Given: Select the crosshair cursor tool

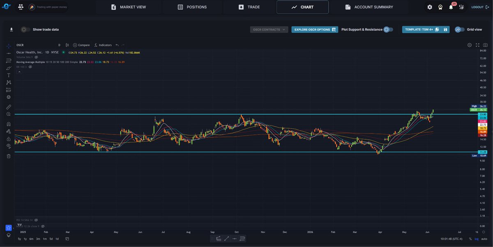Looking at the screenshot, I should tap(9, 45).
